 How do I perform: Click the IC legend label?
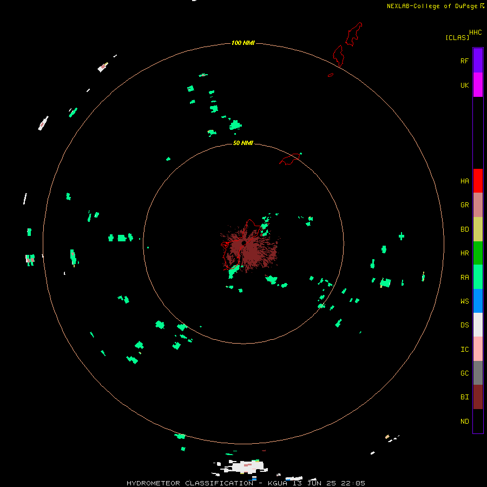(x=464, y=350)
